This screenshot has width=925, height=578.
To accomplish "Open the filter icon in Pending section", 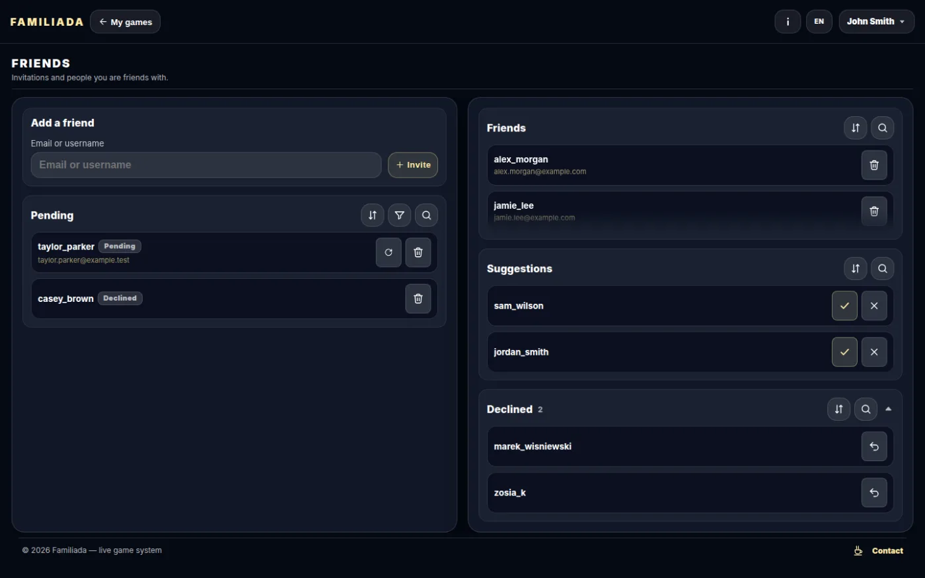I will 400,215.
